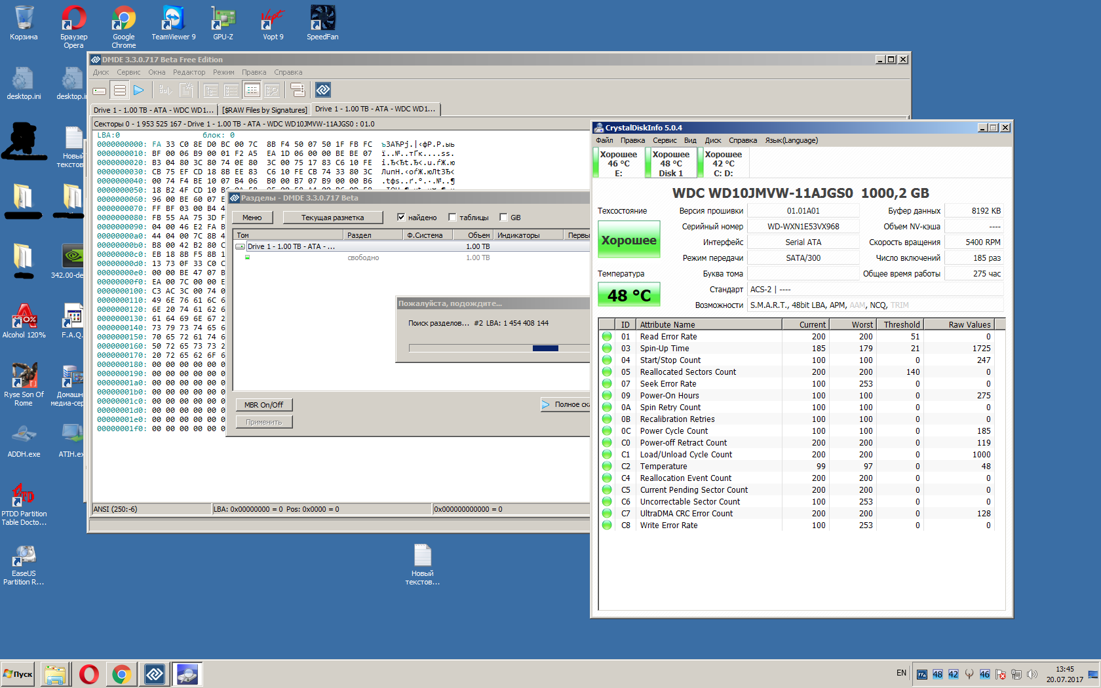Click the partitions icon in DMDE toolbar
This screenshot has width=1101, height=688.
point(120,90)
